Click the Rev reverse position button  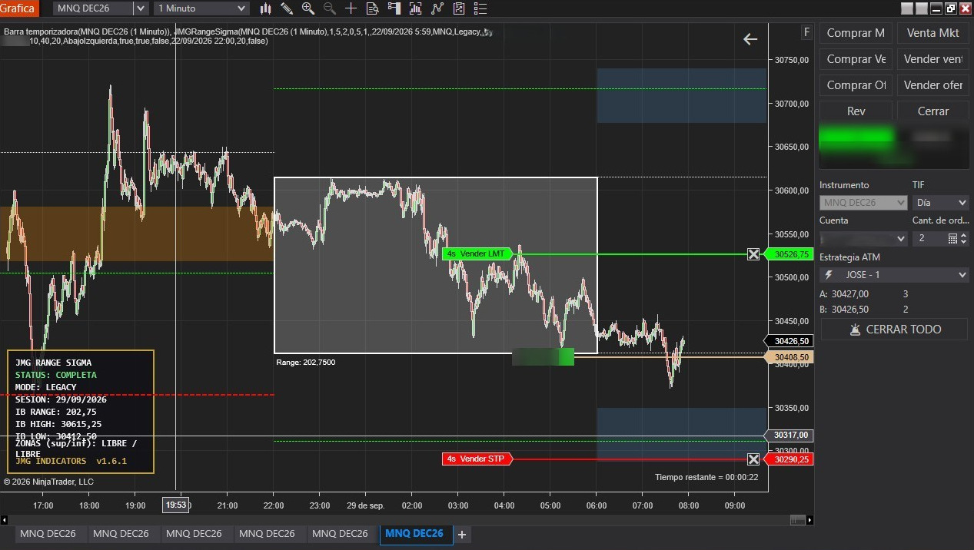(x=856, y=111)
